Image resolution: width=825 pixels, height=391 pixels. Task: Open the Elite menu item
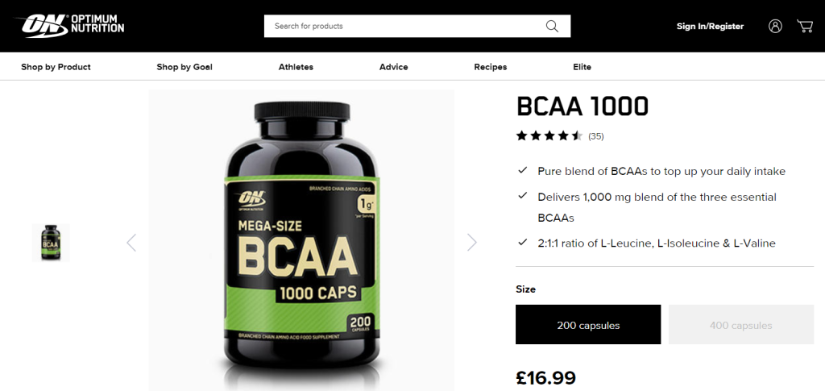(x=582, y=67)
